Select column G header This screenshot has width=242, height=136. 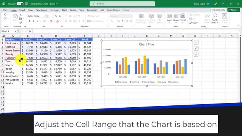tap(98, 36)
